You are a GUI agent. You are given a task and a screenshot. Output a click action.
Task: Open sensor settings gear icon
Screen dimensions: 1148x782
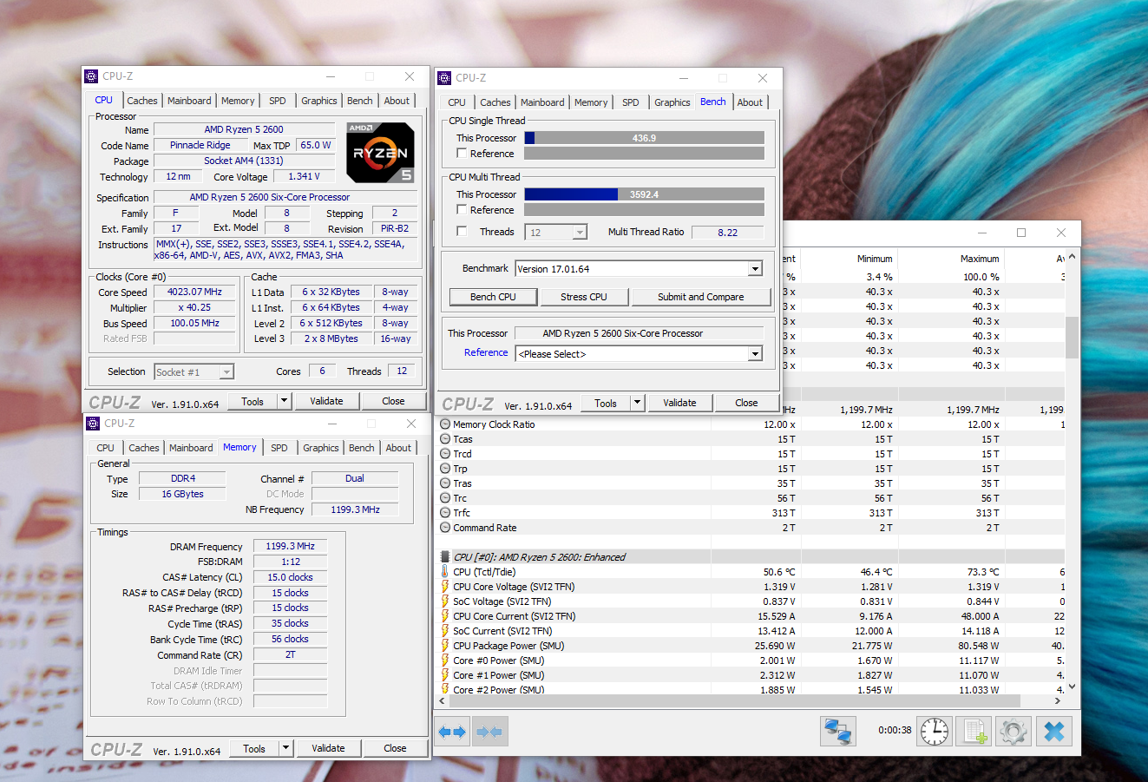pos(1014,731)
